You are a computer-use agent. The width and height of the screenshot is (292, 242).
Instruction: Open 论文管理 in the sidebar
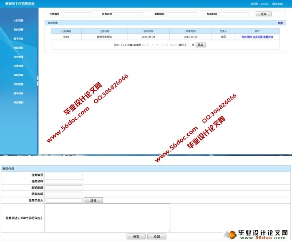18,57
